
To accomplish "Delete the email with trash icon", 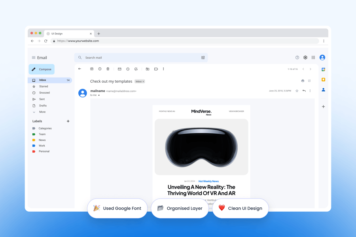I will click(x=108, y=69).
